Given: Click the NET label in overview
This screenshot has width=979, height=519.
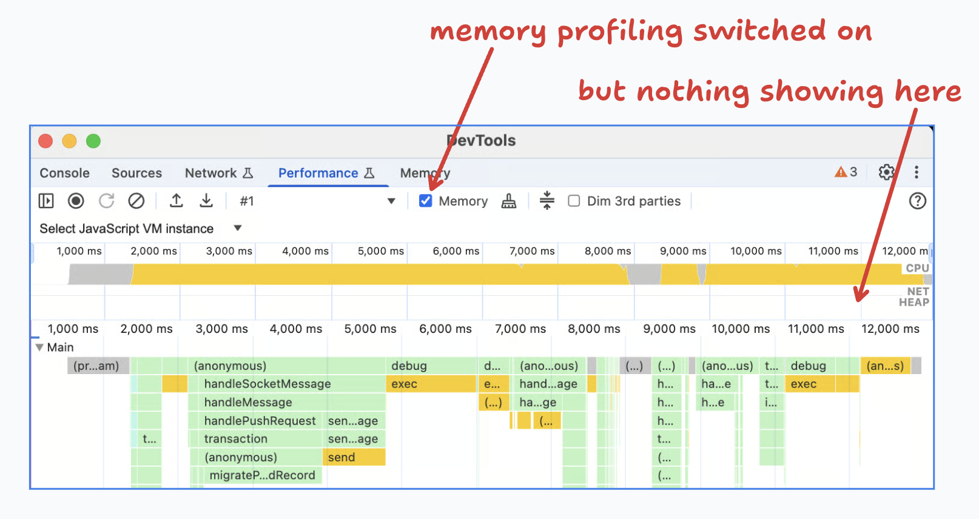Looking at the screenshot, I should pos(918,292).
